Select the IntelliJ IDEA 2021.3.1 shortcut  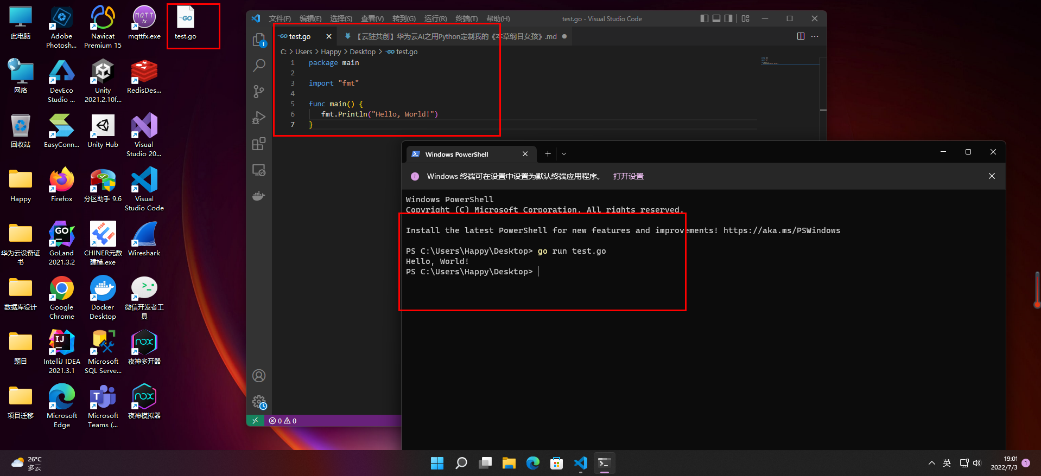pyautogui.click(x=62, y=351)
